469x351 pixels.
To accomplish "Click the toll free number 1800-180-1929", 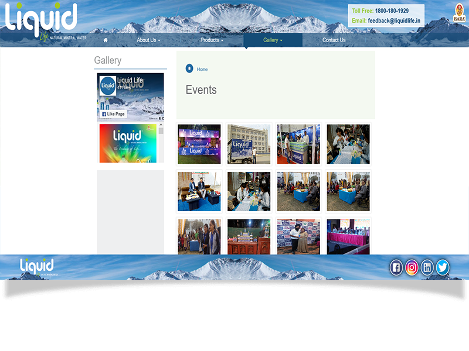I will pyautogui.click(x=392, y=11).
